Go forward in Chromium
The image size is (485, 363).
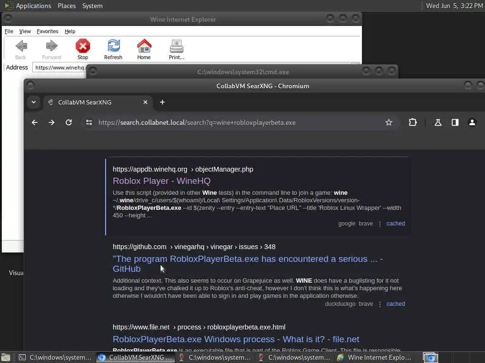pos(51,122)
